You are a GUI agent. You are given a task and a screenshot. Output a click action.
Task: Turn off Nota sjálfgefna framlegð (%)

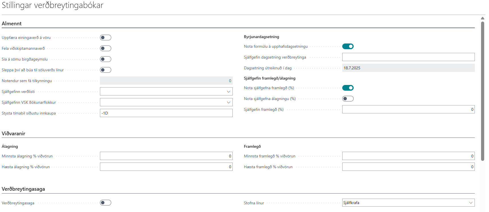click(348, 88)
